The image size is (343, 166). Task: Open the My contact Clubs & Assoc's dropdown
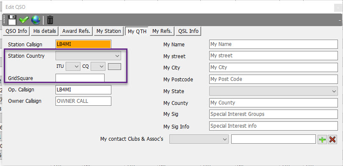point(199,139)
